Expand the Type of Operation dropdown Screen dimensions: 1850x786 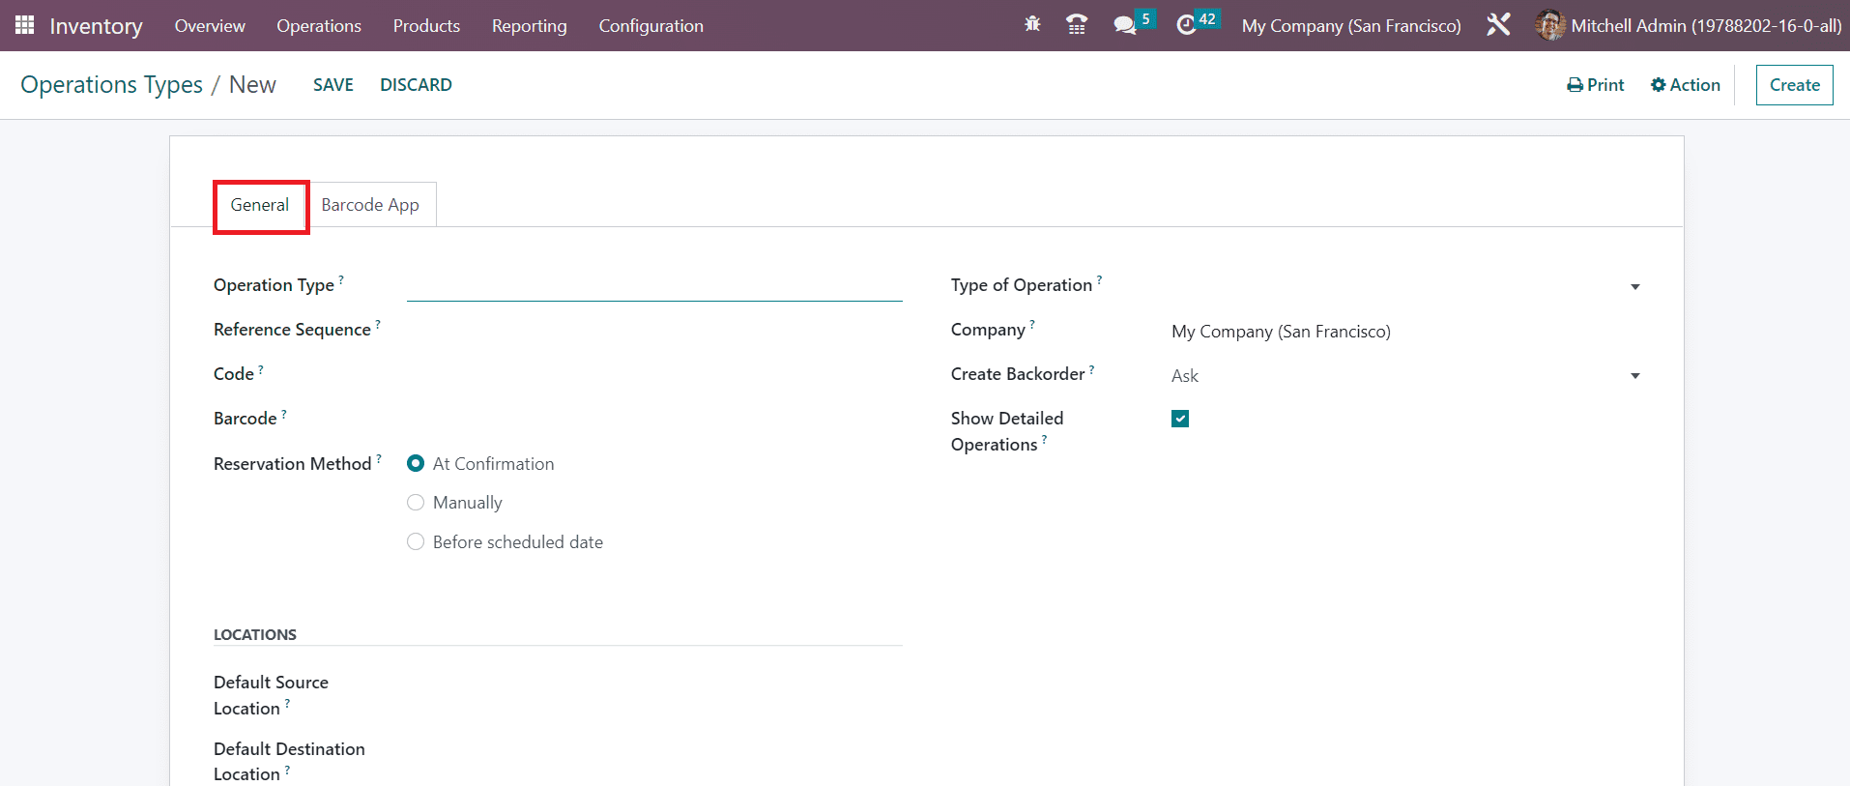(1634, 287)
